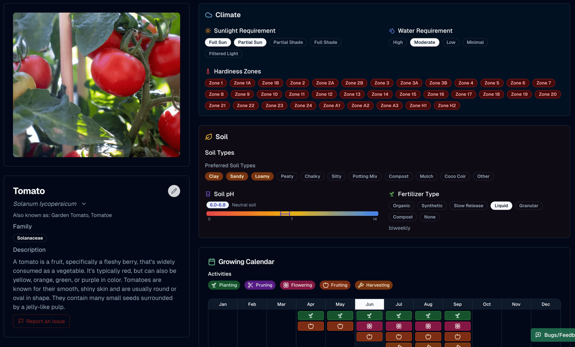Click the sun icon by Sunlight Requirement

coord(208,31)
